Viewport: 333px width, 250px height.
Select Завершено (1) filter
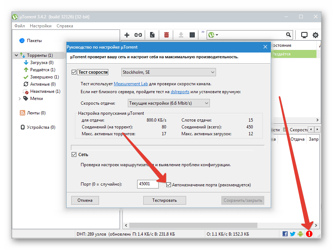click(x=44, y=77)
